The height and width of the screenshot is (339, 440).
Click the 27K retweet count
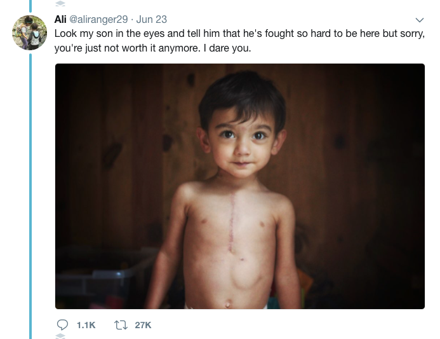tap(143, 325)
